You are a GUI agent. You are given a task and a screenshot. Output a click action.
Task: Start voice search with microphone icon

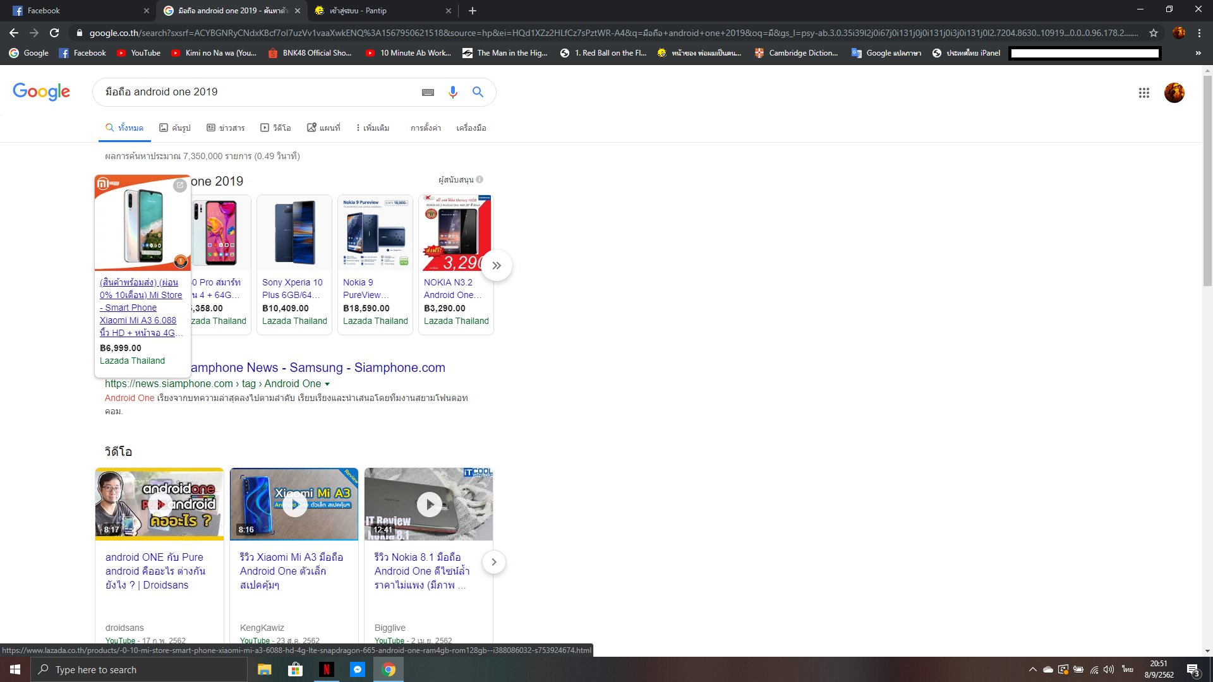[452, 92]
